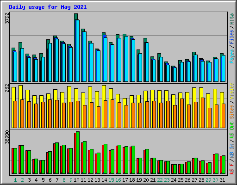The width and height of the screenshot is (237, 185).
Task: Click day 21 on the x-axis
Action: click(153, 180)
